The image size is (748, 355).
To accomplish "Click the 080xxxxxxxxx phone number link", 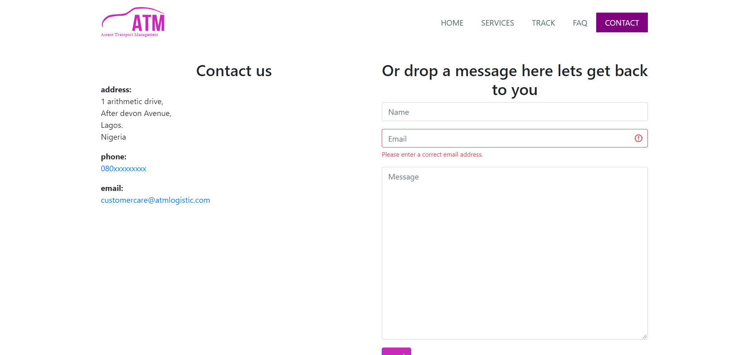I will tap(123, 169).
